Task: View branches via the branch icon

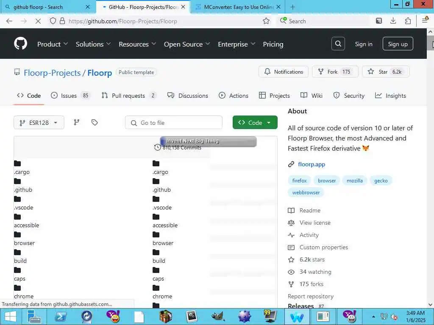Action: pyautogui.click(x=77, y=122)
